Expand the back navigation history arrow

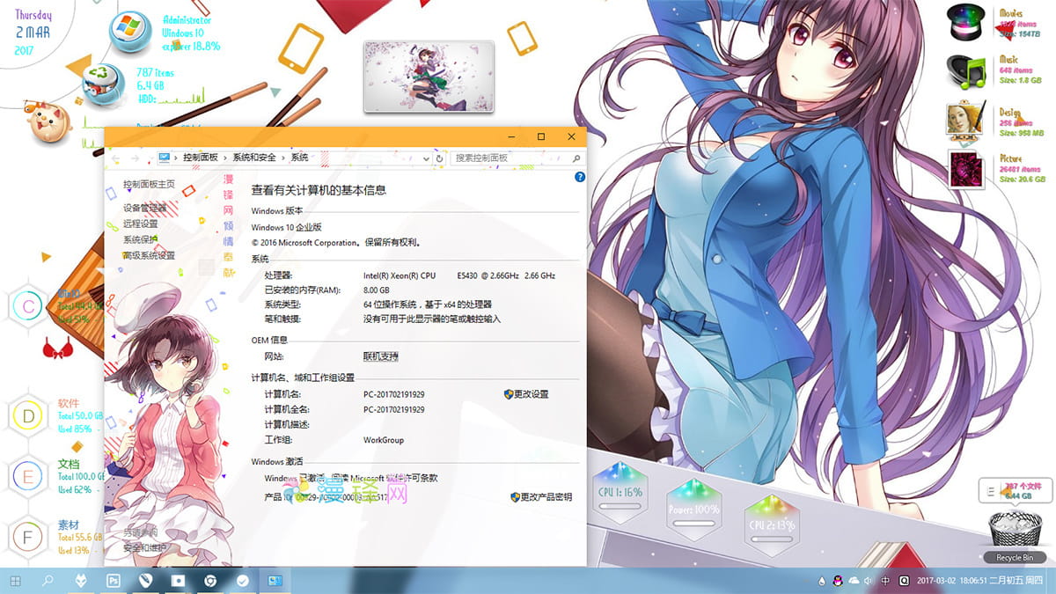click(x=151, y=158)
